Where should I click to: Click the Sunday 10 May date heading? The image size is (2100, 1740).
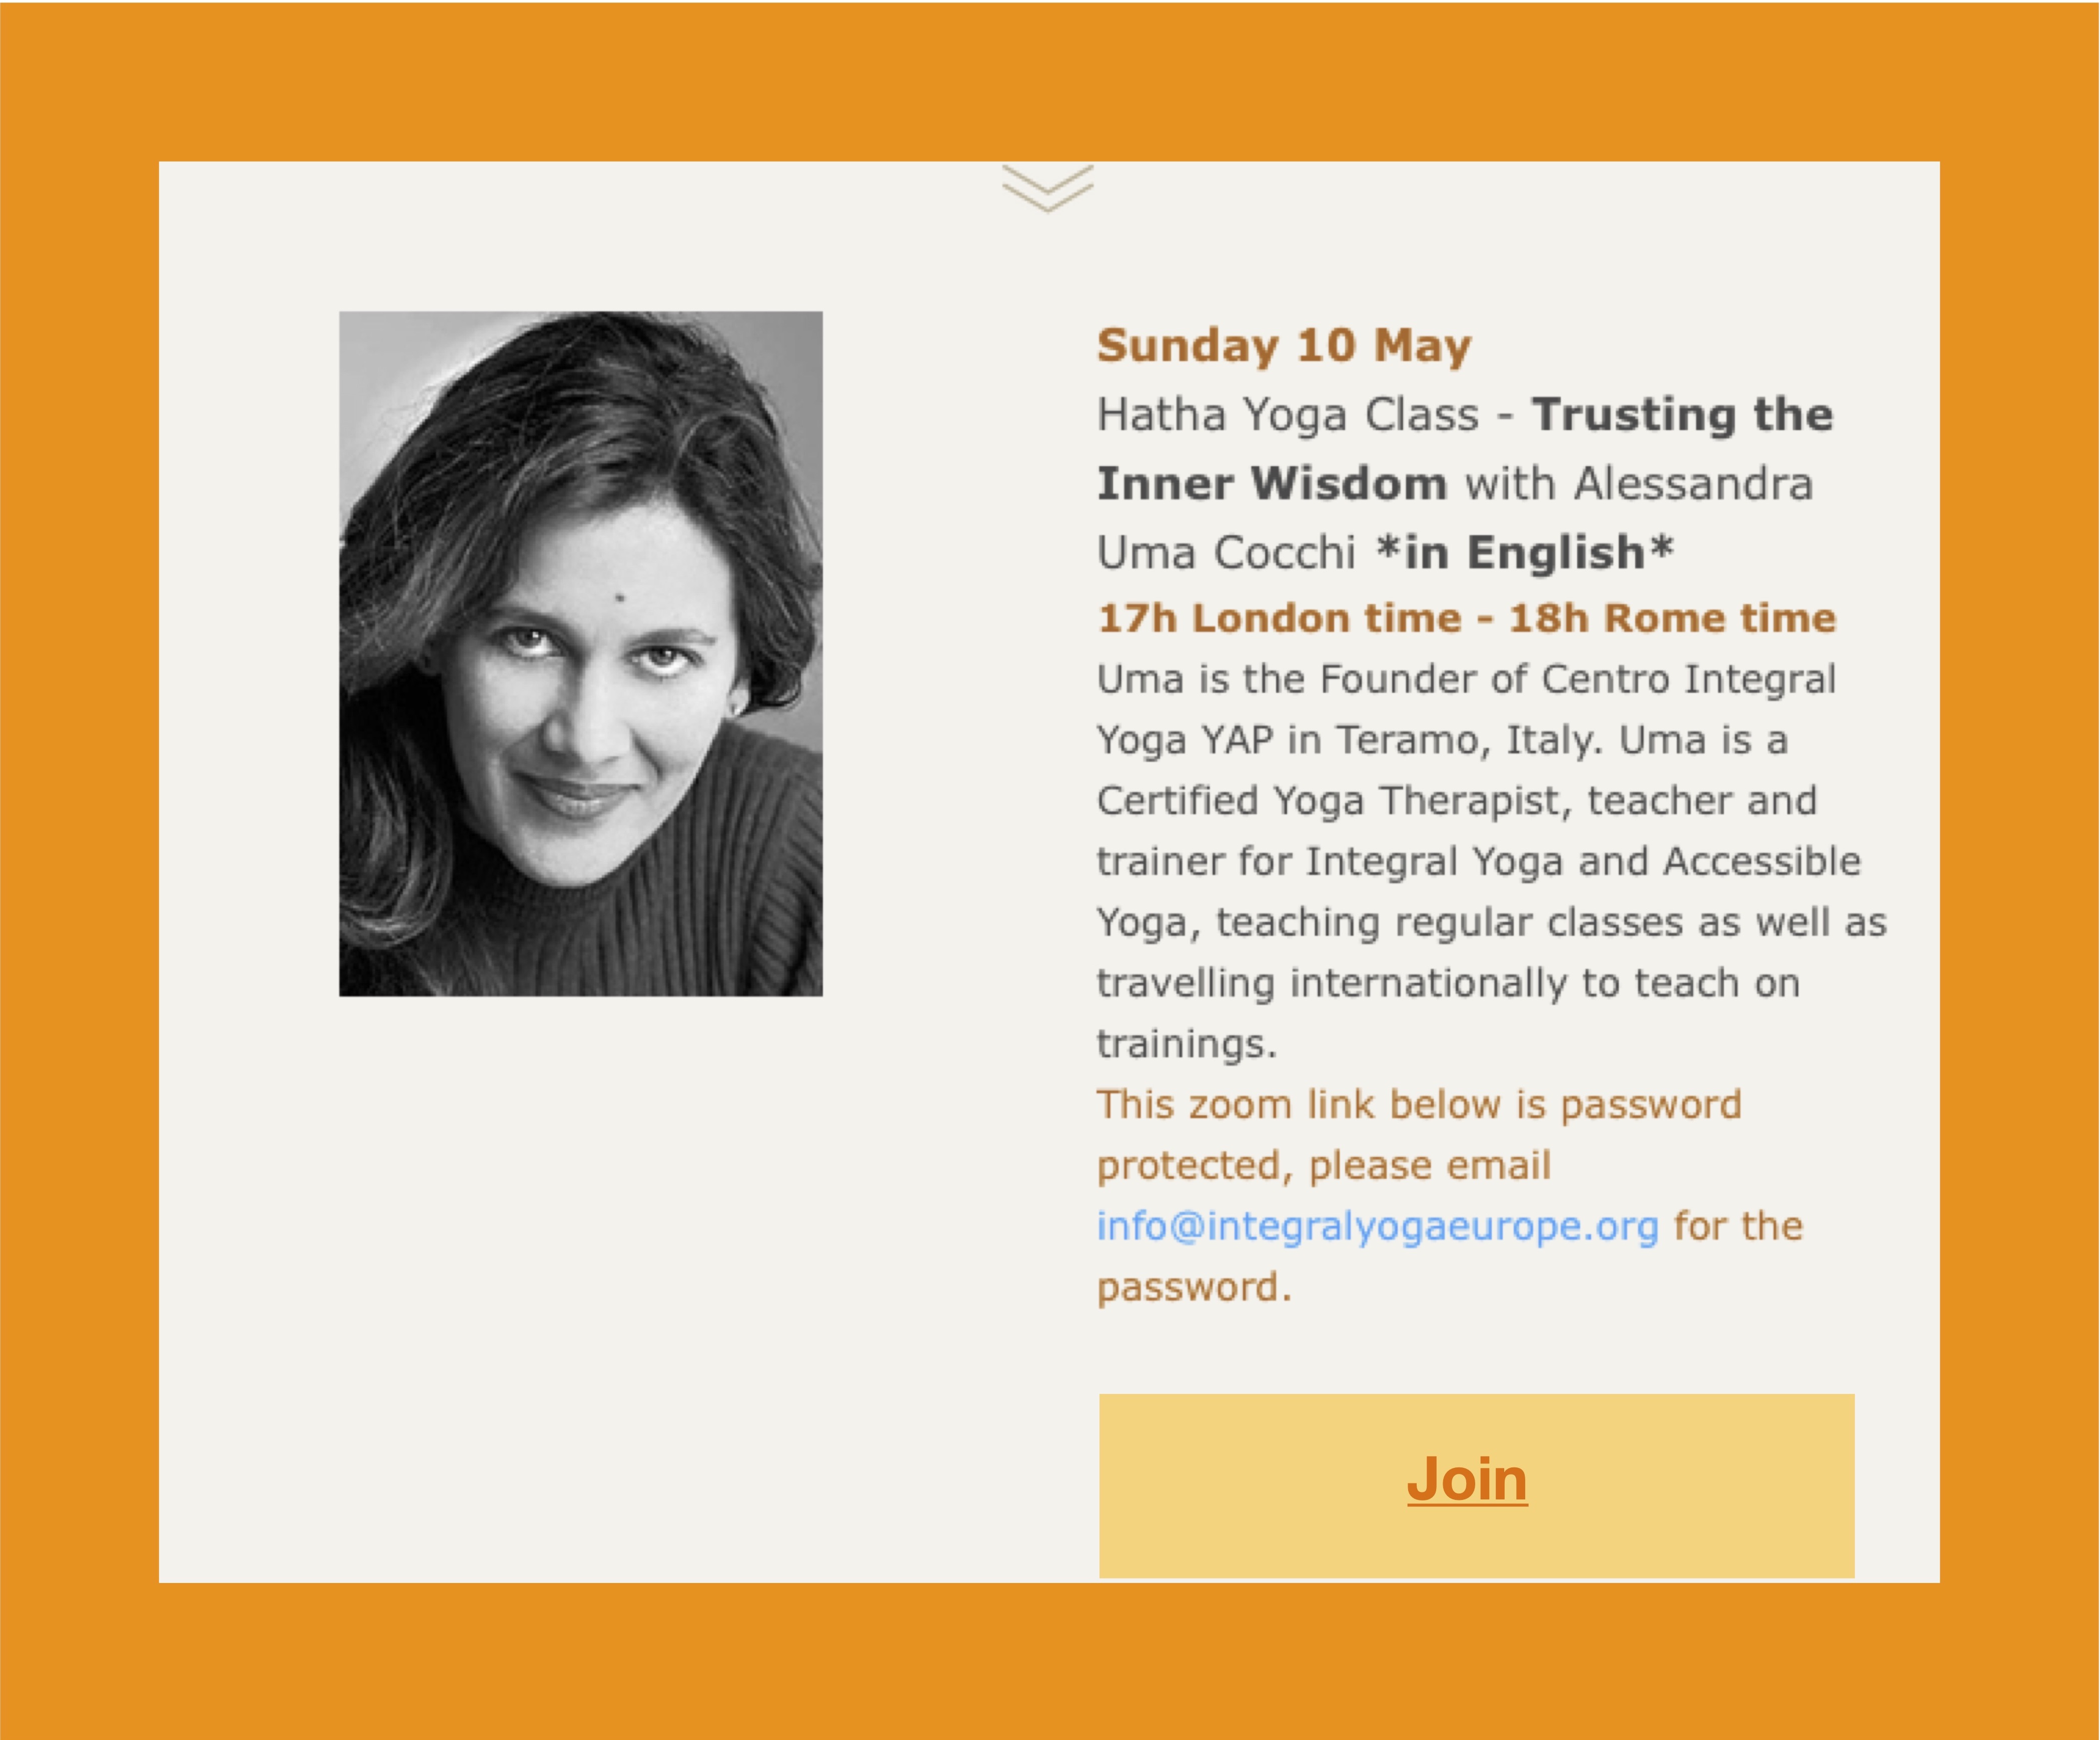[x=1284, y=346]
